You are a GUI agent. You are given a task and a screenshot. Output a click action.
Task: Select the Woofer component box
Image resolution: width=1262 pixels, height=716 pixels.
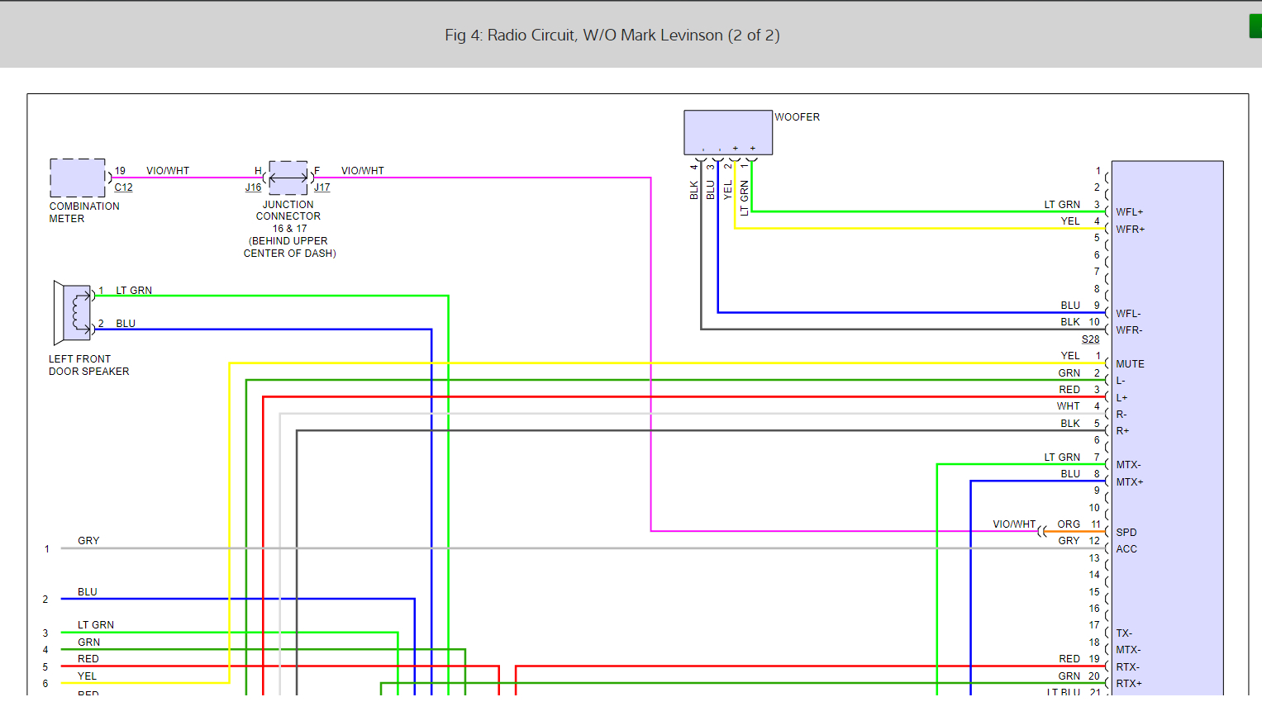[727, 132]
